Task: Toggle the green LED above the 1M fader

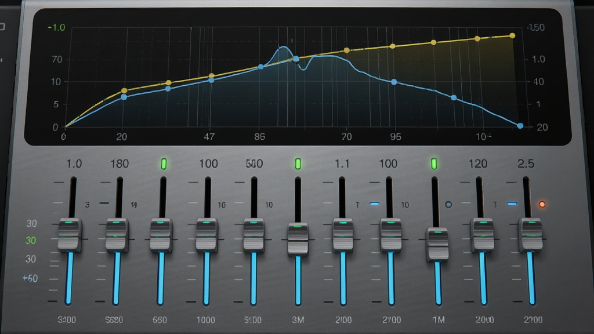Action: (x=434, y=164)
